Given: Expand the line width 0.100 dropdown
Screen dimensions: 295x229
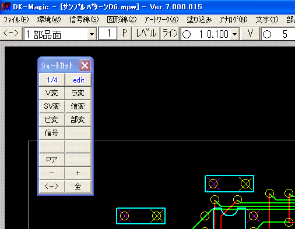Looking at the screenshot, I should [235, 34].
